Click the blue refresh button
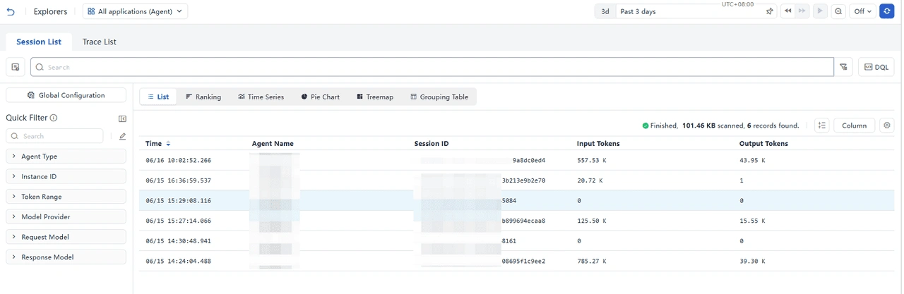The height and width of the screenshot is (294, 904). click(887, 11)
